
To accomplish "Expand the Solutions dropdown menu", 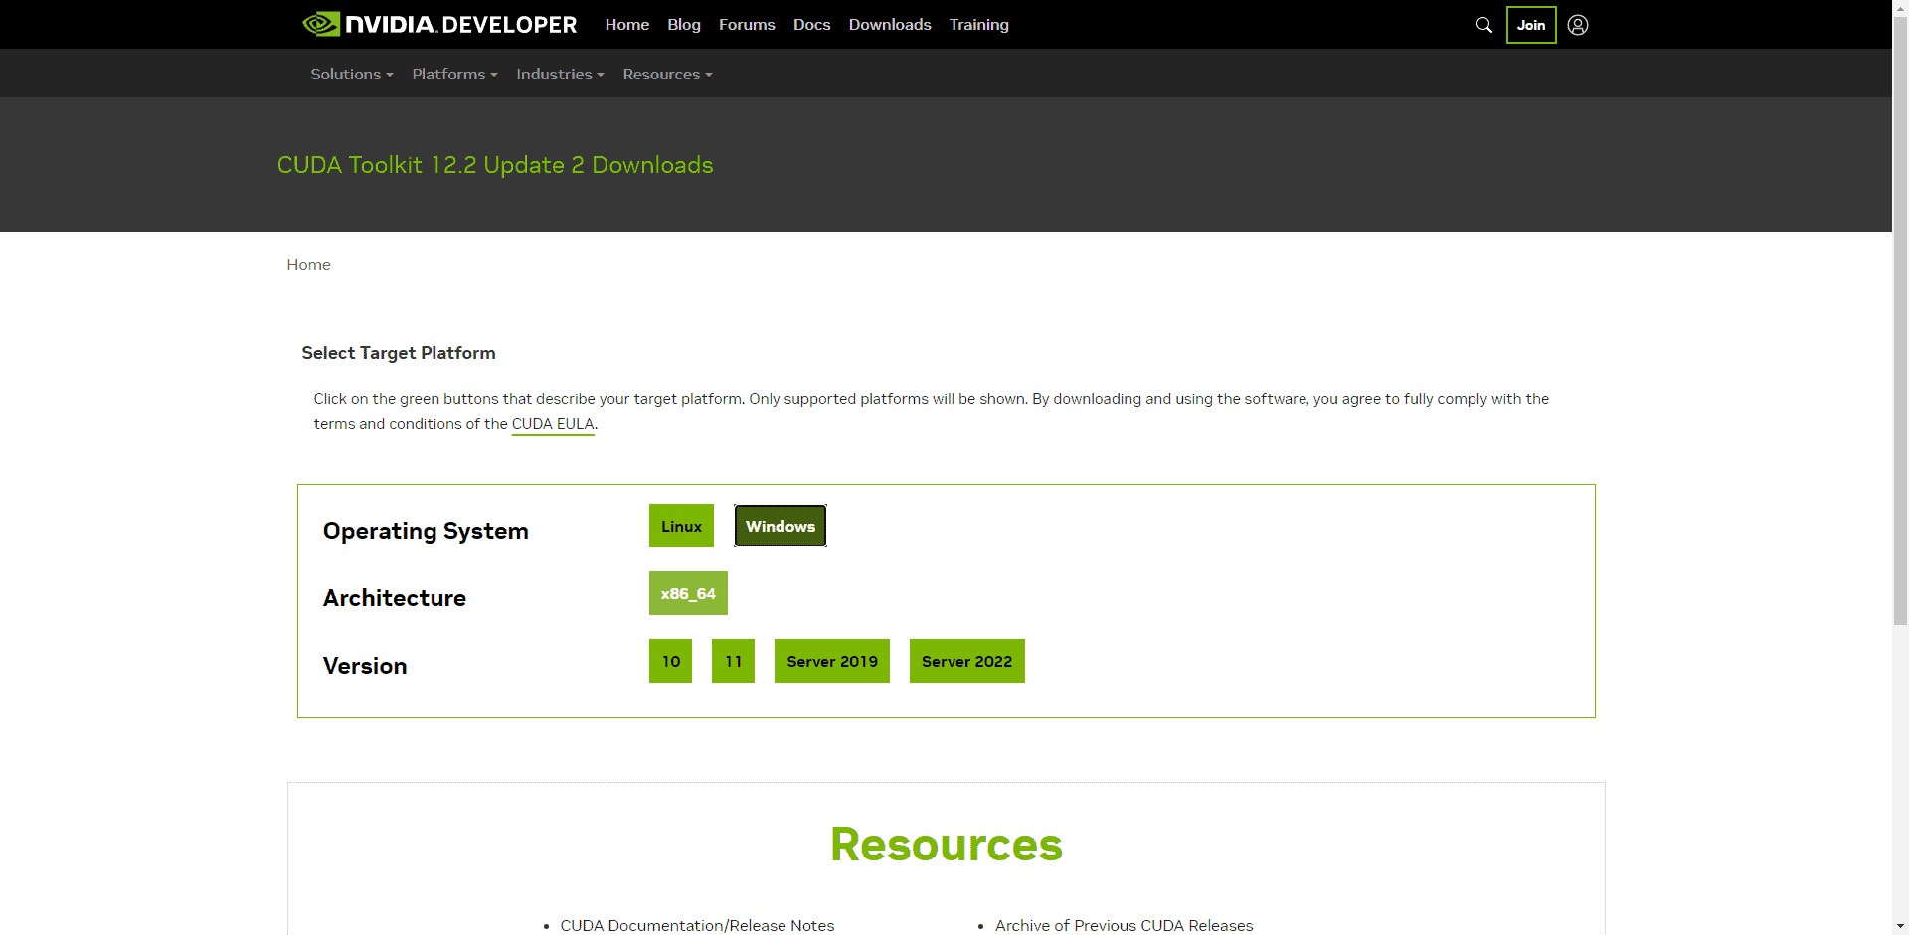I will click(x=352, y=75).
